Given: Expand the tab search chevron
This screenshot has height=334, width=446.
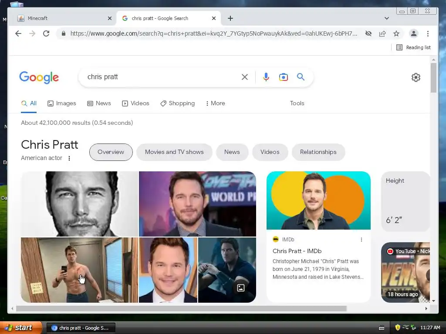Looking at the screenshot, I should [x=387, y=18].
